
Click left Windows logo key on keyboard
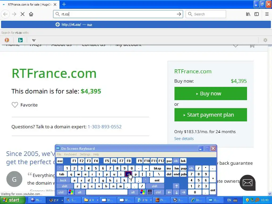pyautogui.click(x=71, y=192)
